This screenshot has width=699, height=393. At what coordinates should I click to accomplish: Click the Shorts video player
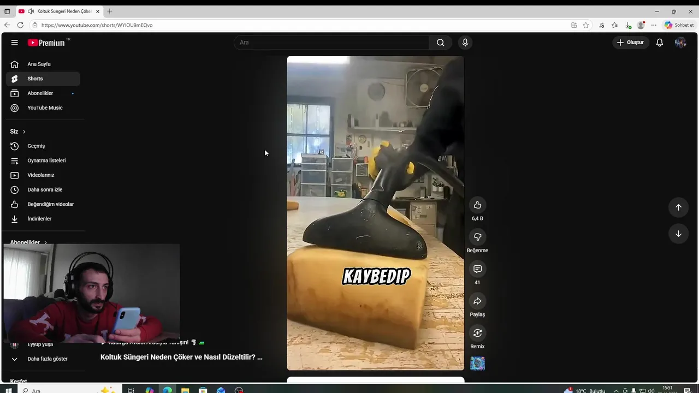click(x=375, y=213)
